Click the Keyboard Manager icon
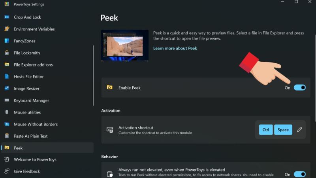The image size is (316, 178). tap(7, 100)
